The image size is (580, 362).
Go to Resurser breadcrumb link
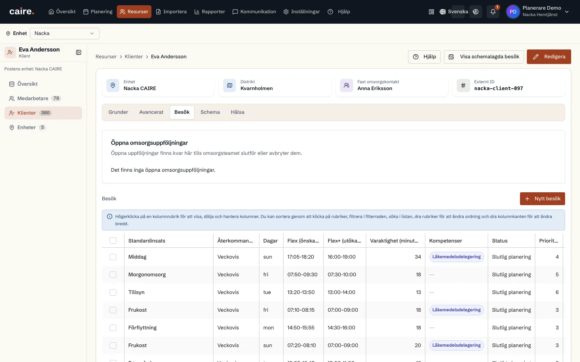106,57
